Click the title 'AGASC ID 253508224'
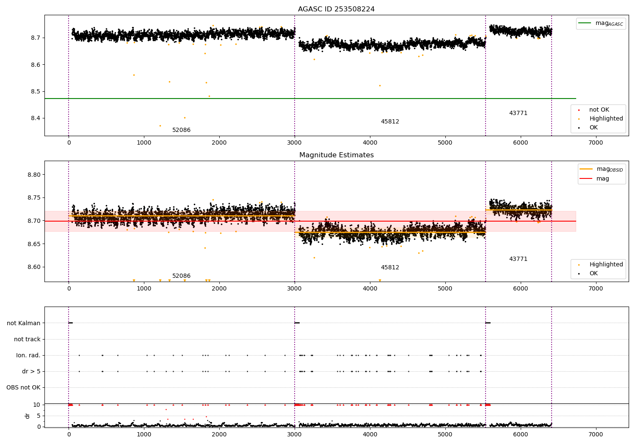635x444 pixels. click(x=336, y=9)
